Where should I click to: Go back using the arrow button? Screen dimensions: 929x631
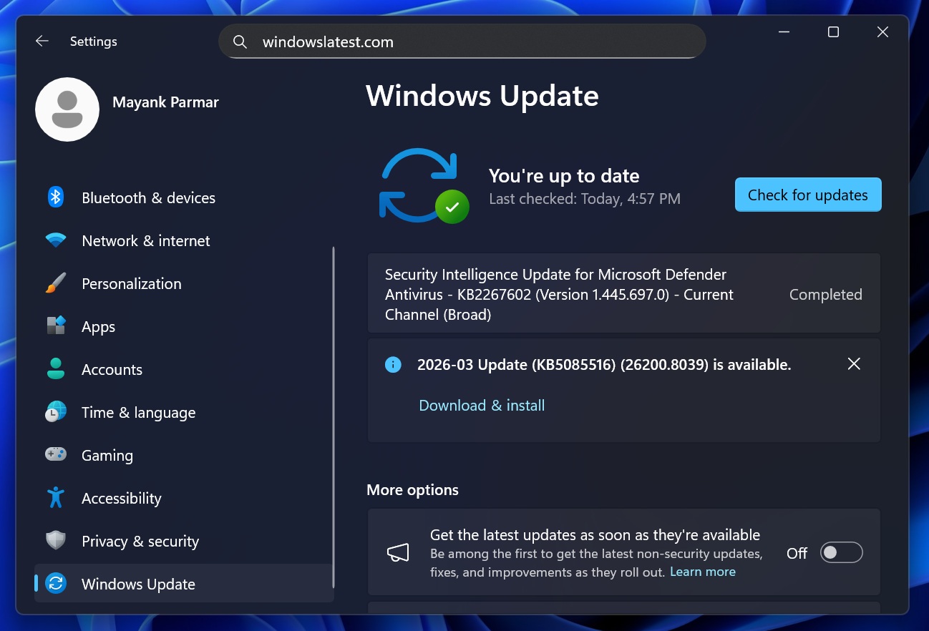42,41
